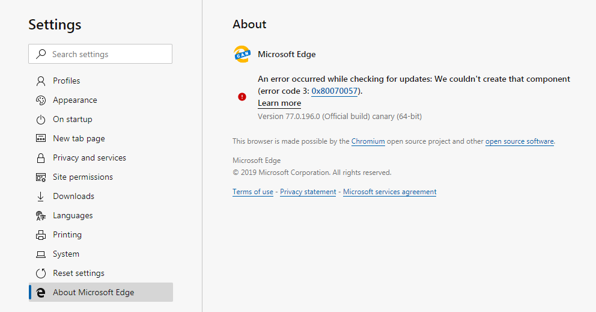596x312 pixels.
Task: Click the On startup power icon
Action: pyautogui.click(x=41, y=120)
